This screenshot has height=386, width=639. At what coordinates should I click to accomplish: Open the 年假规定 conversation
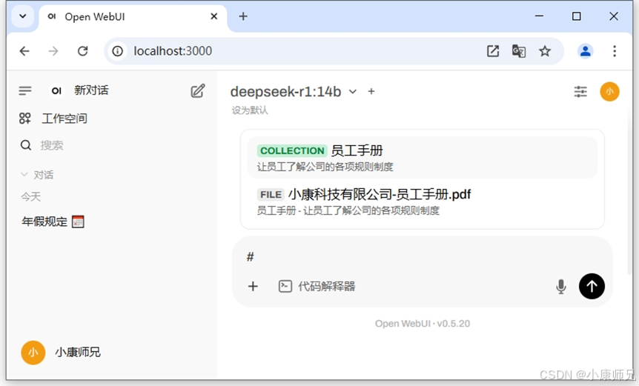pos(53,222)
